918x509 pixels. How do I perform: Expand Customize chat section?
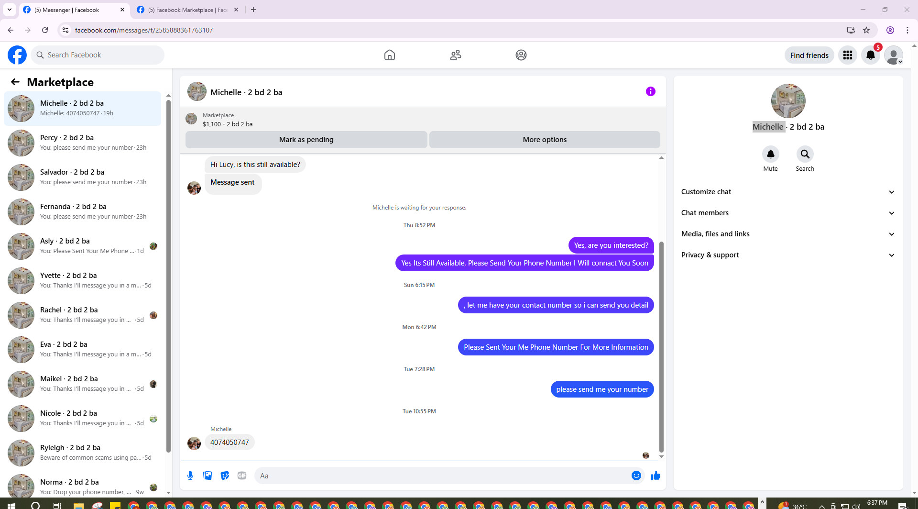[788, 192]
